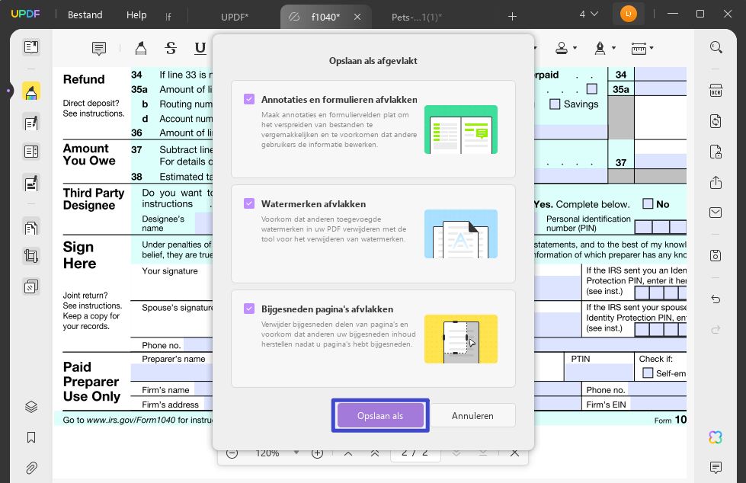The height and width of the screenshot is (483, 746).
Task: Click the signature pen tool icon
Action: [x=600, y=48]
